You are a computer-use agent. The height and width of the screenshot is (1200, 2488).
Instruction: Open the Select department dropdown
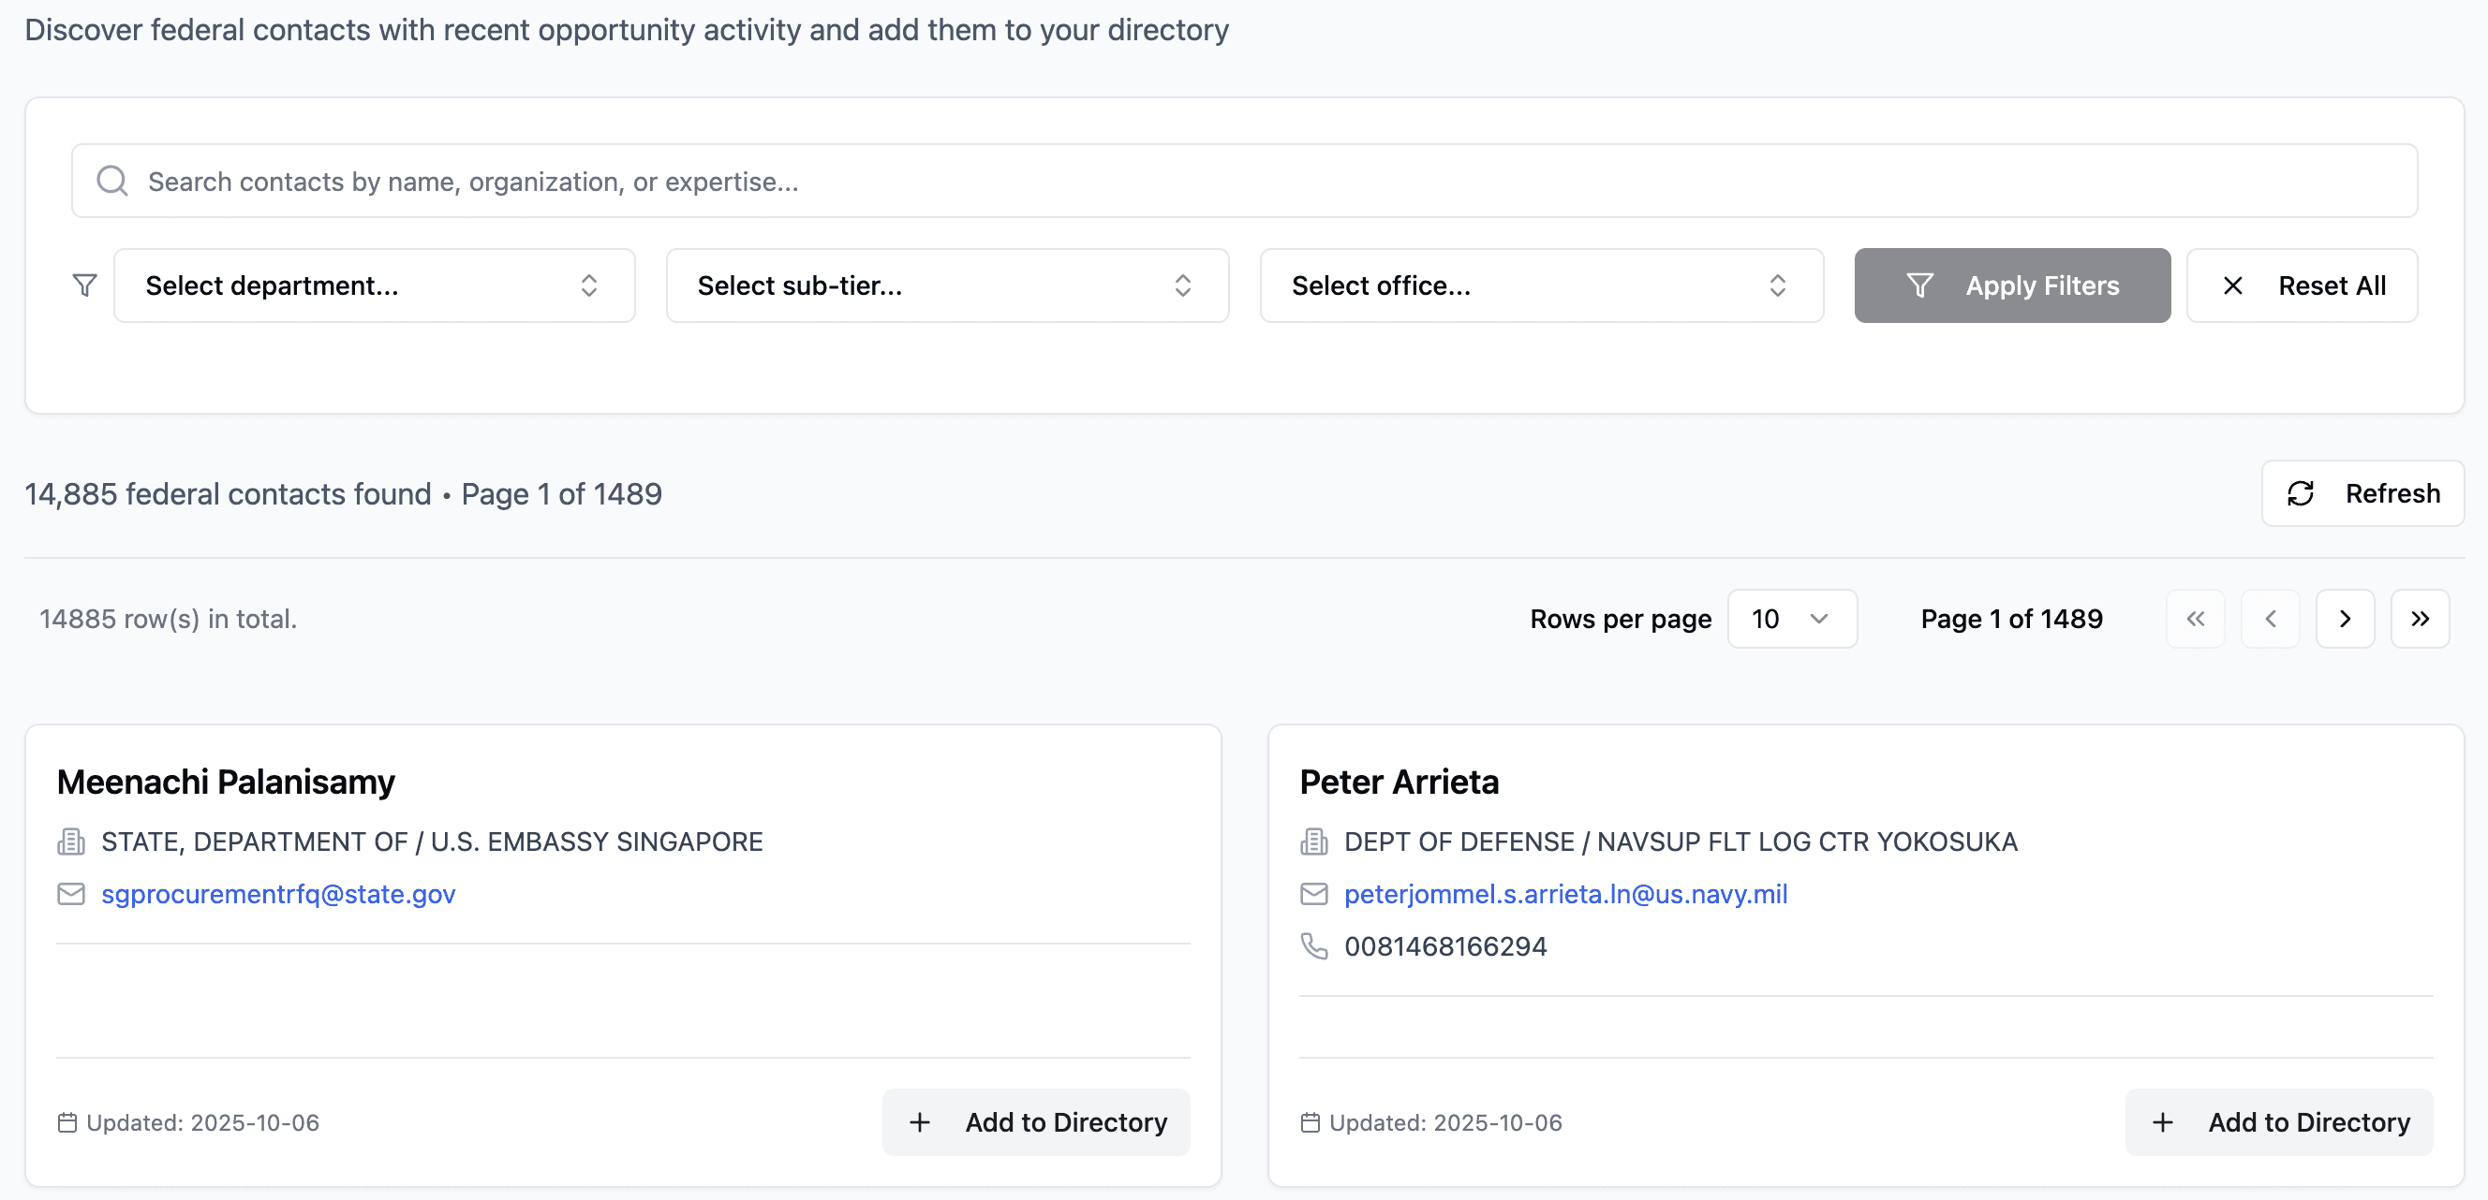tap(374, 285)
